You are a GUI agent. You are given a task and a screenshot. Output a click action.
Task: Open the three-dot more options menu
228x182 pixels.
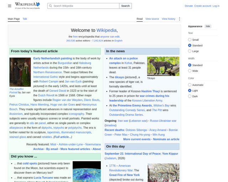tap(180, 19)
